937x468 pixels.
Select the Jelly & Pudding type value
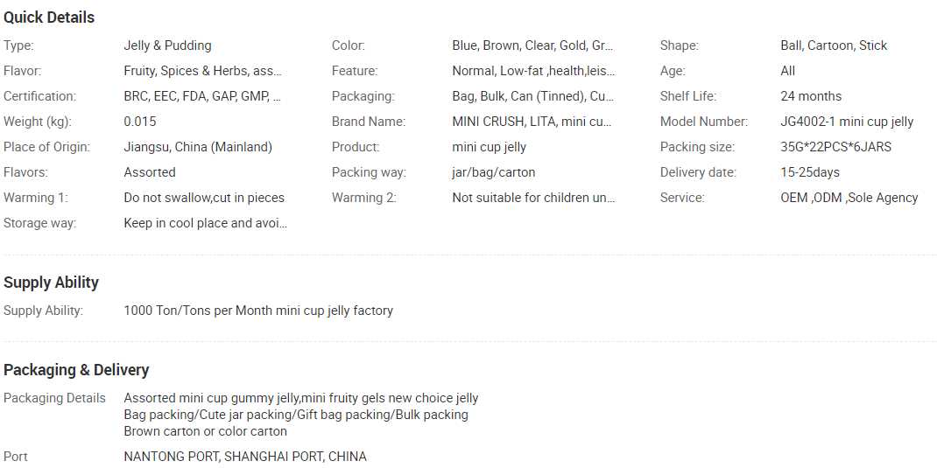pyautogui.click(x=167, y=45)
